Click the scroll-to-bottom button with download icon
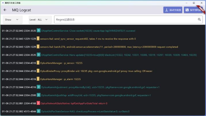 [172, 10]
